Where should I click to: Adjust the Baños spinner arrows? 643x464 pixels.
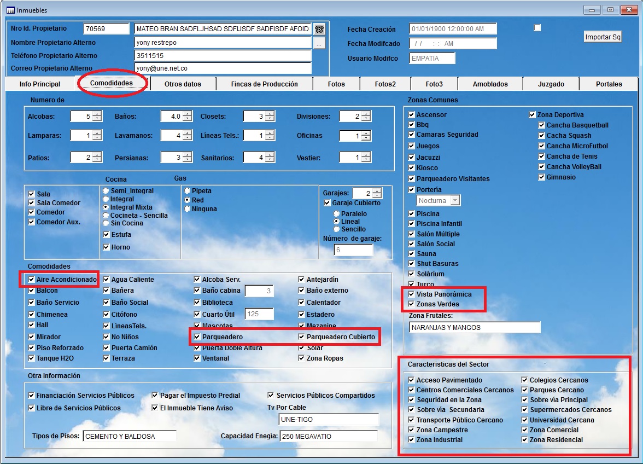click(x=187, y=117)
